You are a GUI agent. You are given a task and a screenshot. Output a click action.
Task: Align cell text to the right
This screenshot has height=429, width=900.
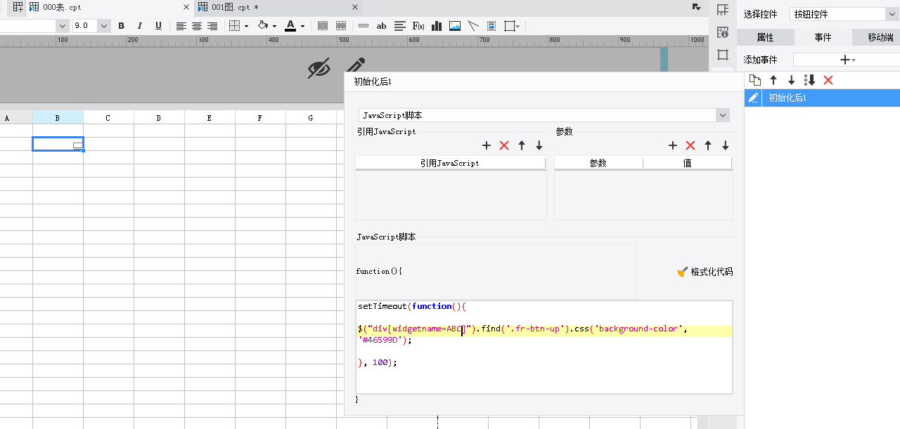tap(212, 26)
